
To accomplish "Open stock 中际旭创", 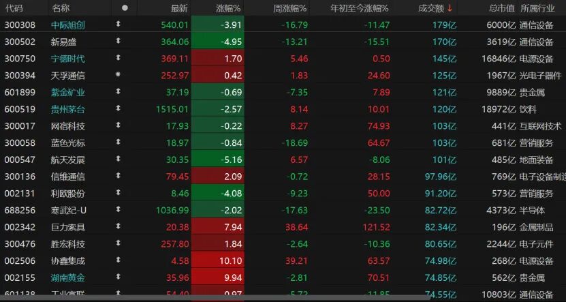I will pos(68,25).
